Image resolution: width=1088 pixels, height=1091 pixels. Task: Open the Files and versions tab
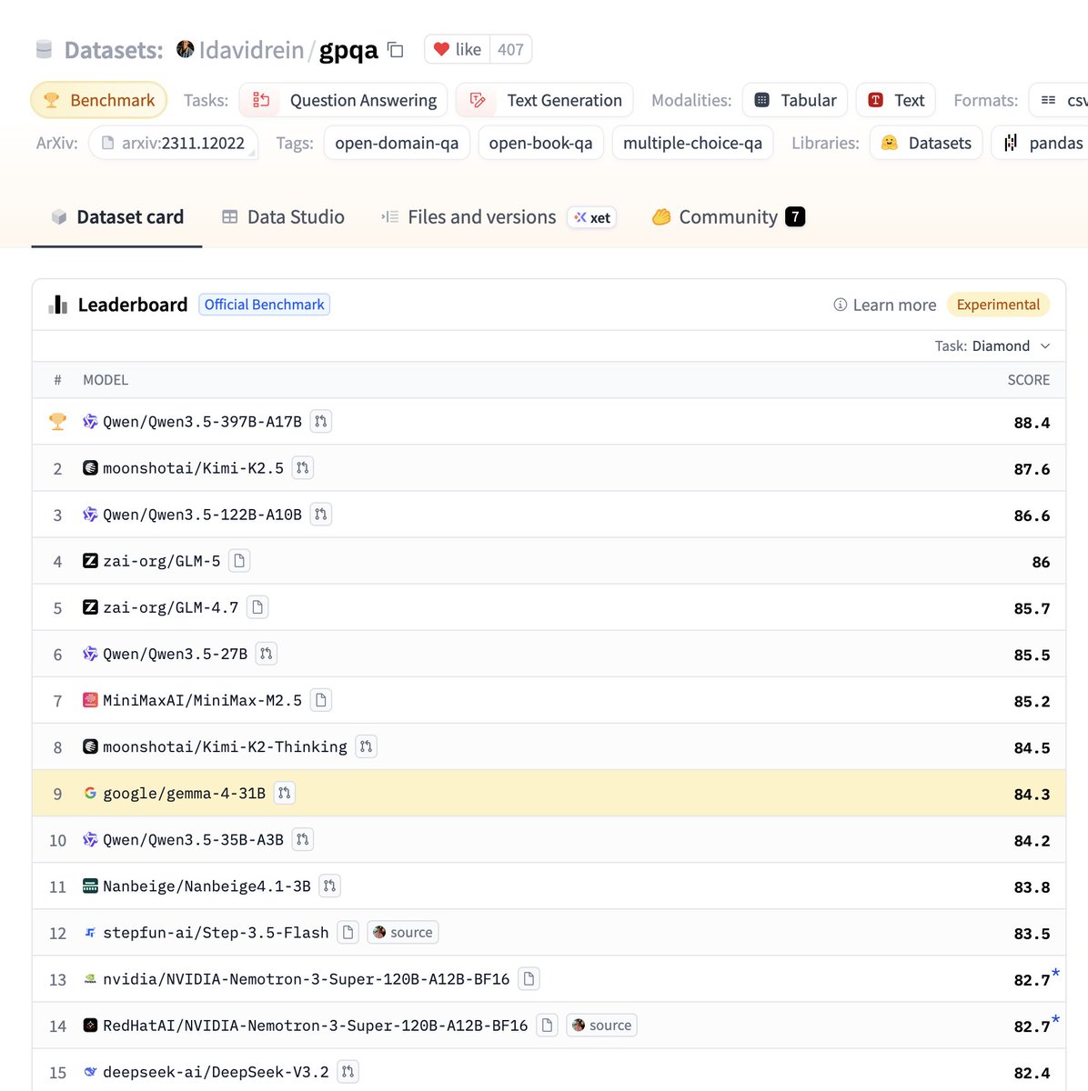[x=481, y=217]
